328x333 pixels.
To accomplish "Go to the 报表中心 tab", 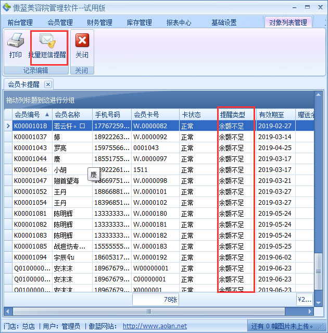I will pos(179,22).
